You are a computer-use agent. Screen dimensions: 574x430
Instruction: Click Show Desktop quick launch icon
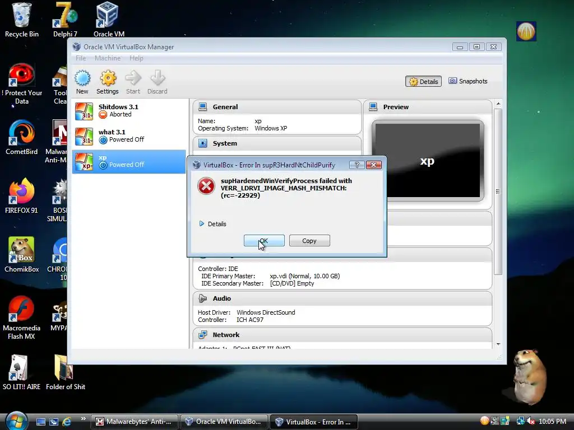click(x=40, y=422)
